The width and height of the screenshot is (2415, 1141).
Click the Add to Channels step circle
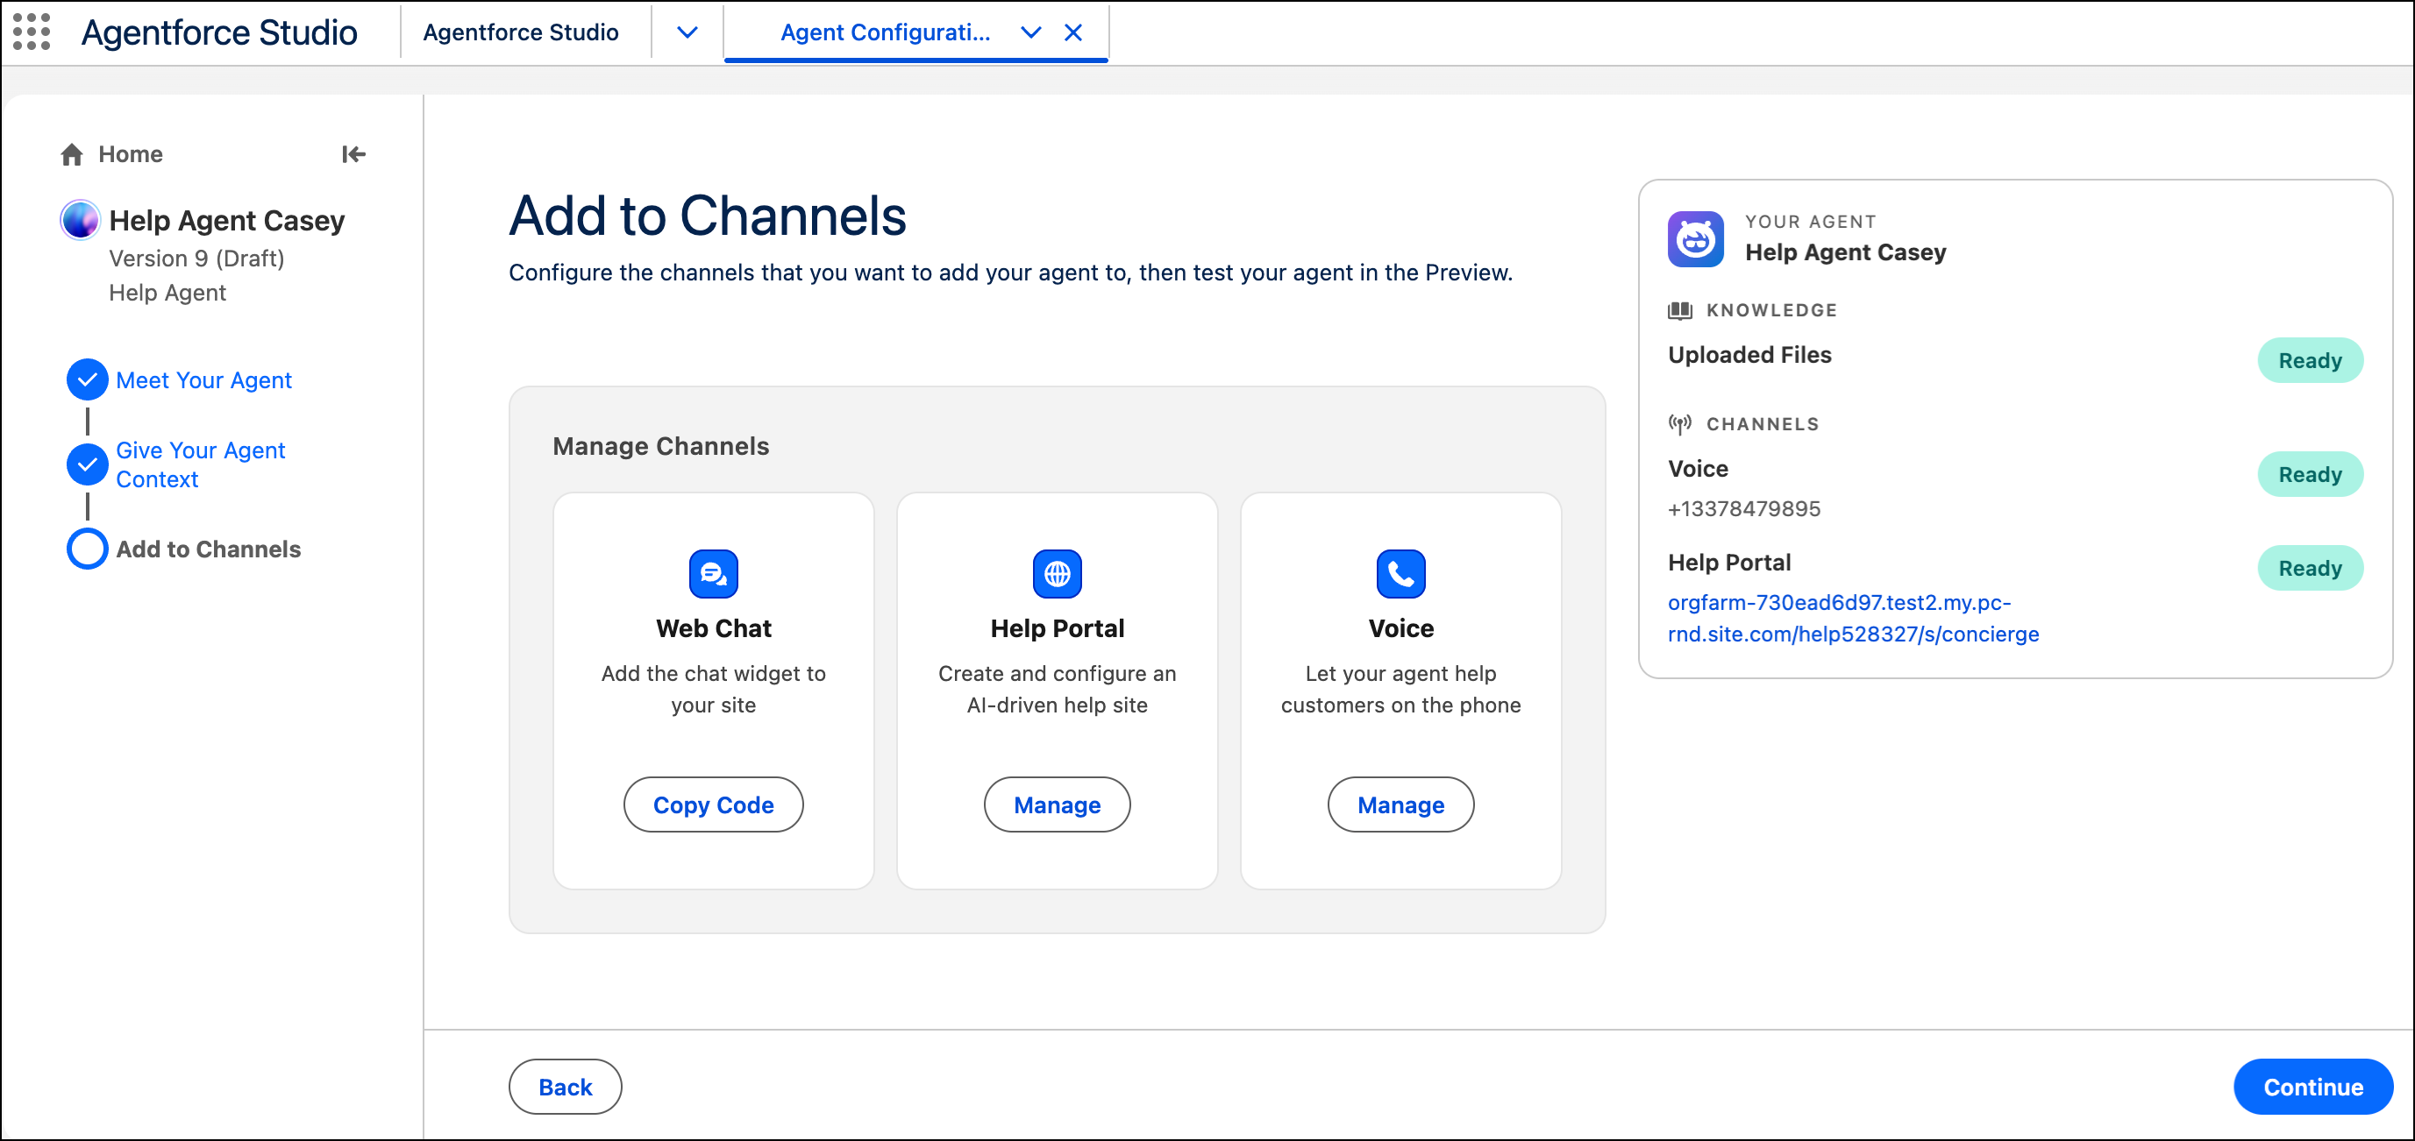(87, 549)
